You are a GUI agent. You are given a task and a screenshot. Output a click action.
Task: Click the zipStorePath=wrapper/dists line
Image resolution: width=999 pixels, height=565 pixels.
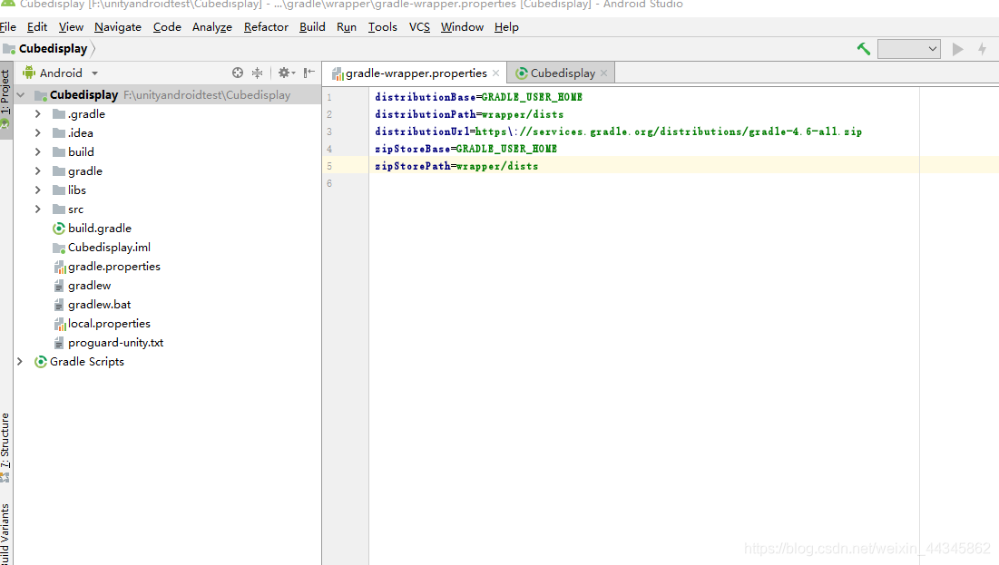click(x=456, y=166)
